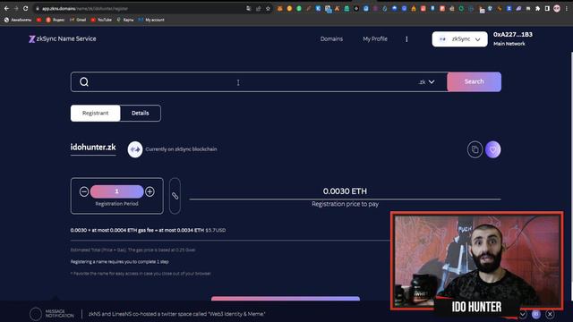Click the browser address bar URL
The height and width of the screenshot is (322, 573).
pos(85,8)
